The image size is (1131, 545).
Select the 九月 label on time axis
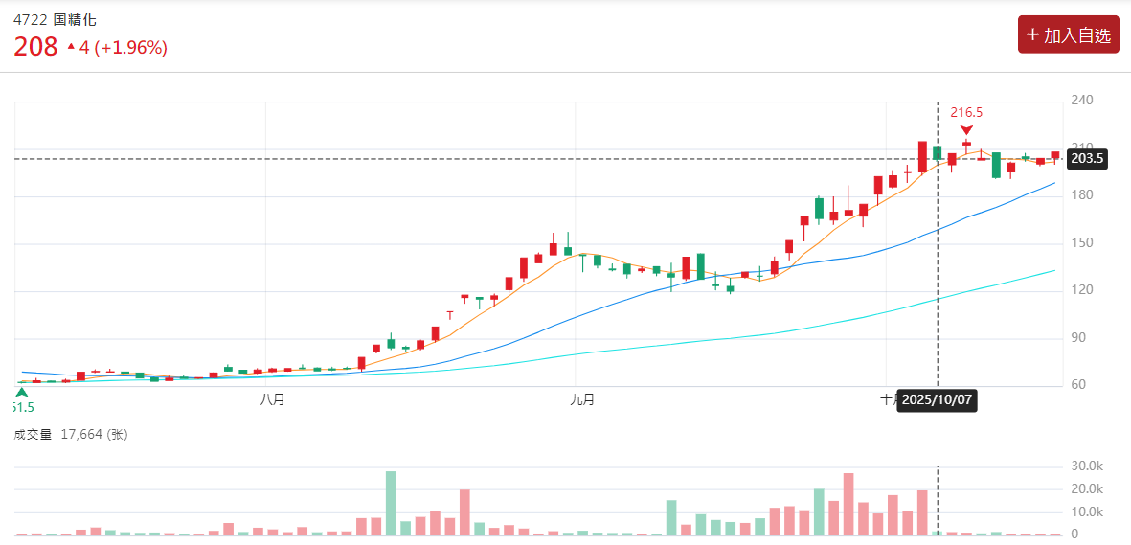coord(581,399)
